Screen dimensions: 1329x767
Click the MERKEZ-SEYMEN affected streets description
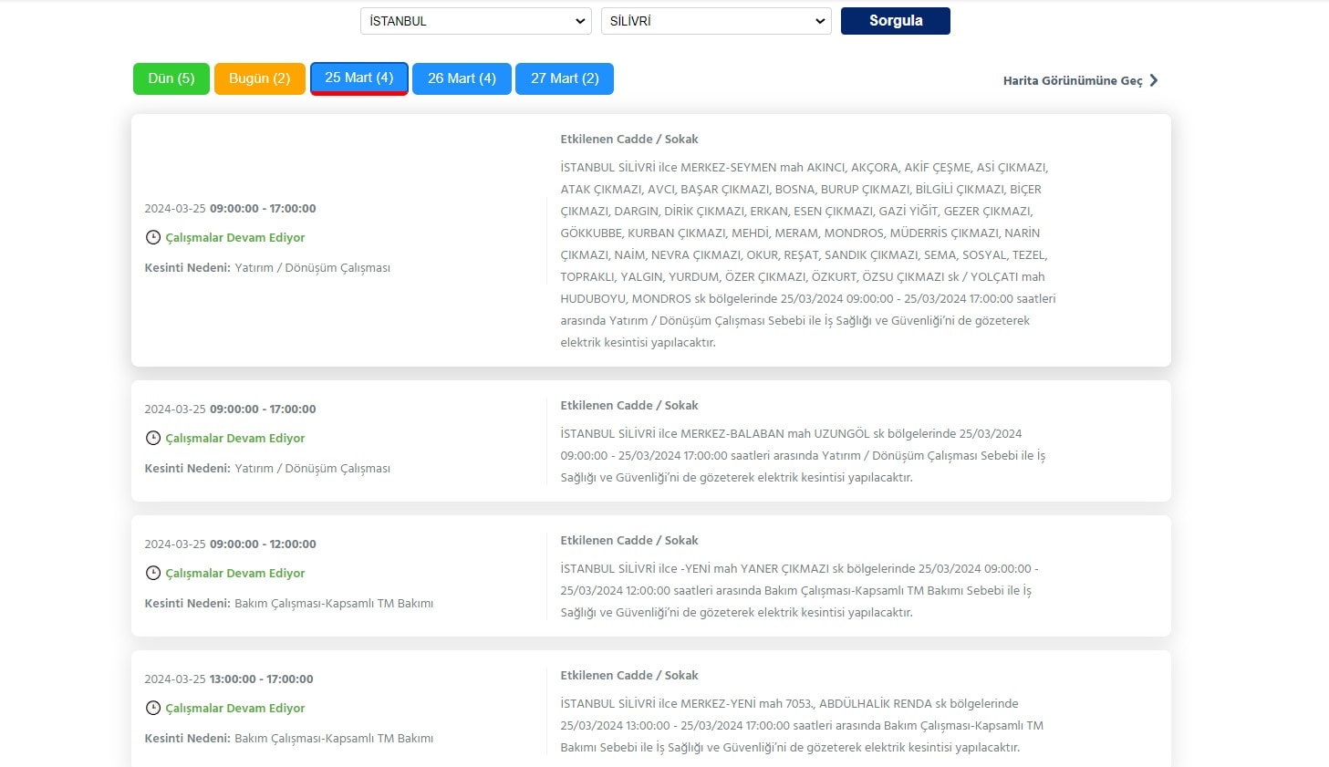click(x=807, y=254)
